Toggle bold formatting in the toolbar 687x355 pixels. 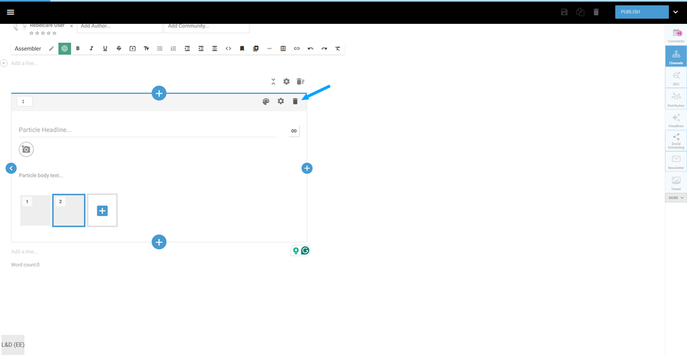pyautogui.click(x=78, y=48)
